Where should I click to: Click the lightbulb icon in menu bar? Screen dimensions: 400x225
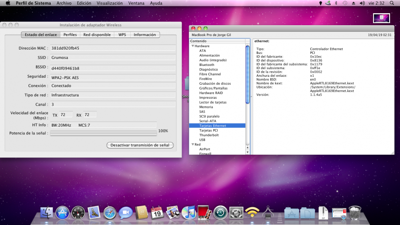tap(320, 3)
